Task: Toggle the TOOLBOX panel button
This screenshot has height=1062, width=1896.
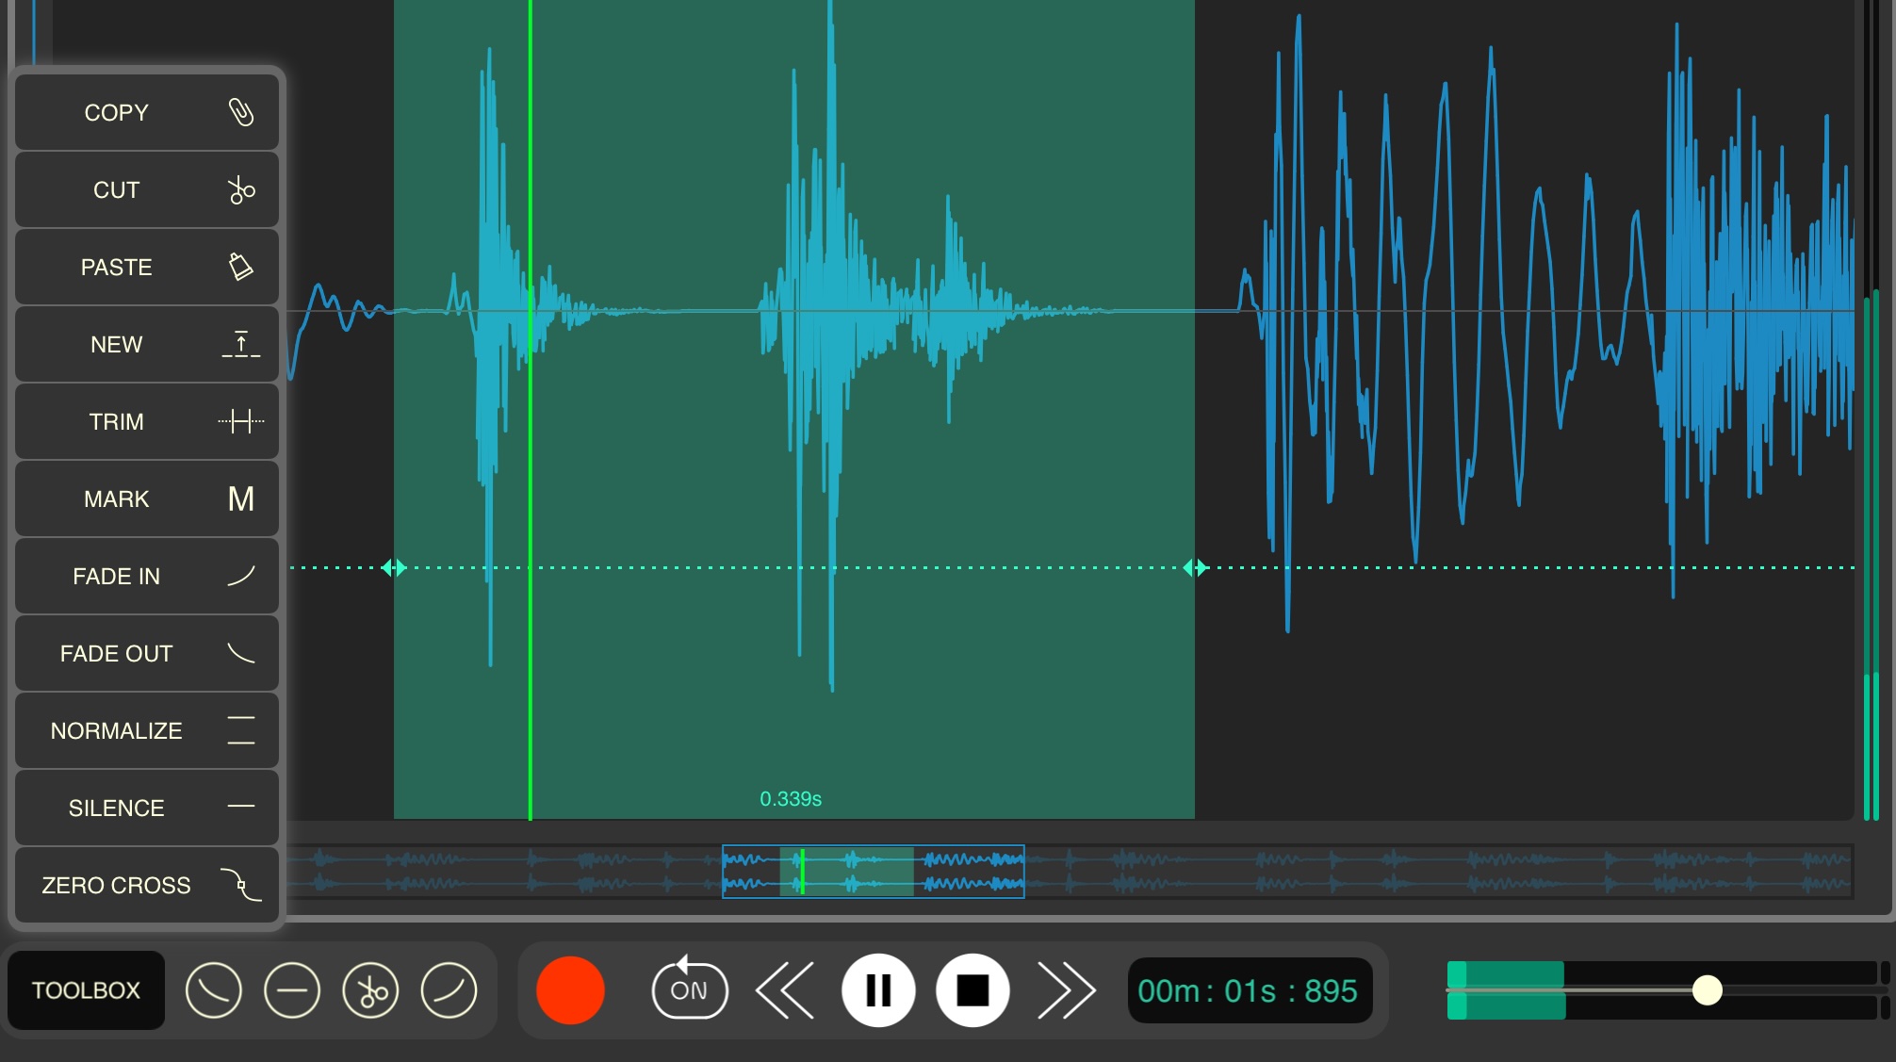Action: pos(86,990)
